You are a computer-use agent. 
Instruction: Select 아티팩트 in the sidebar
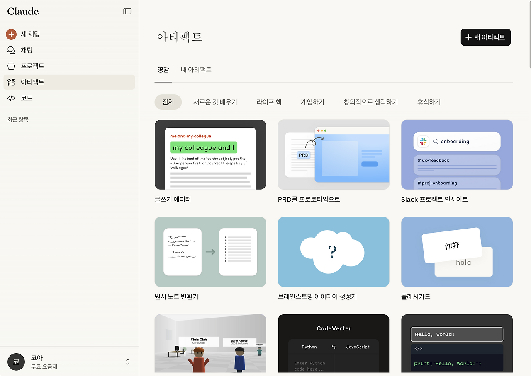point(69,82)
